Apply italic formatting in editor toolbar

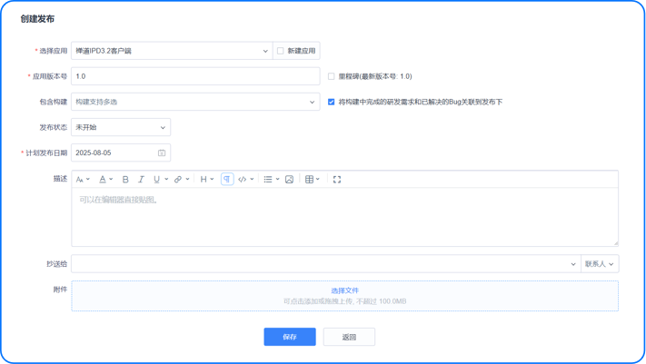tap(141, 180)
